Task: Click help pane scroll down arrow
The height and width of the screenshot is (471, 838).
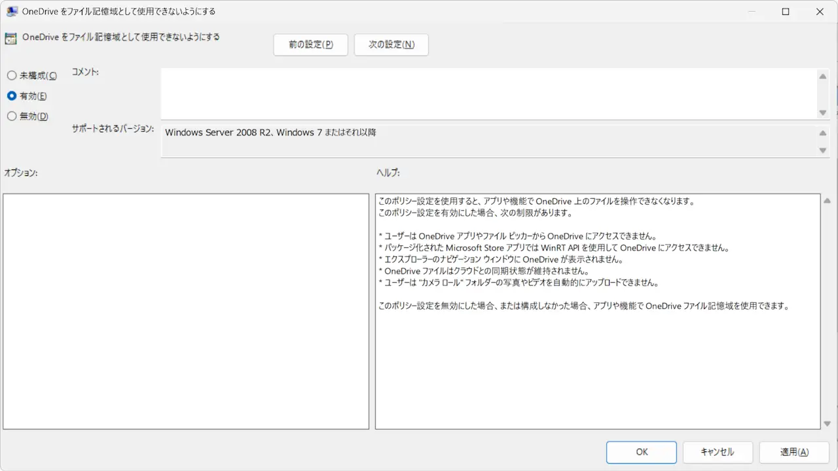Action: (x=827, y=424)
